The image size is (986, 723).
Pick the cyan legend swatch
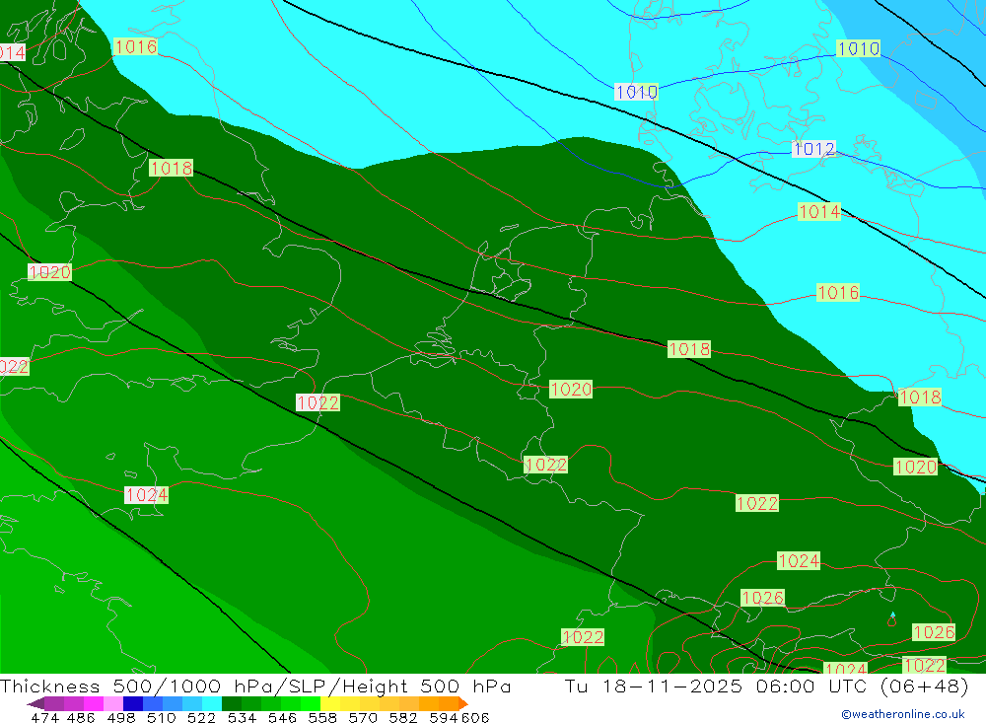click(212, 703)
